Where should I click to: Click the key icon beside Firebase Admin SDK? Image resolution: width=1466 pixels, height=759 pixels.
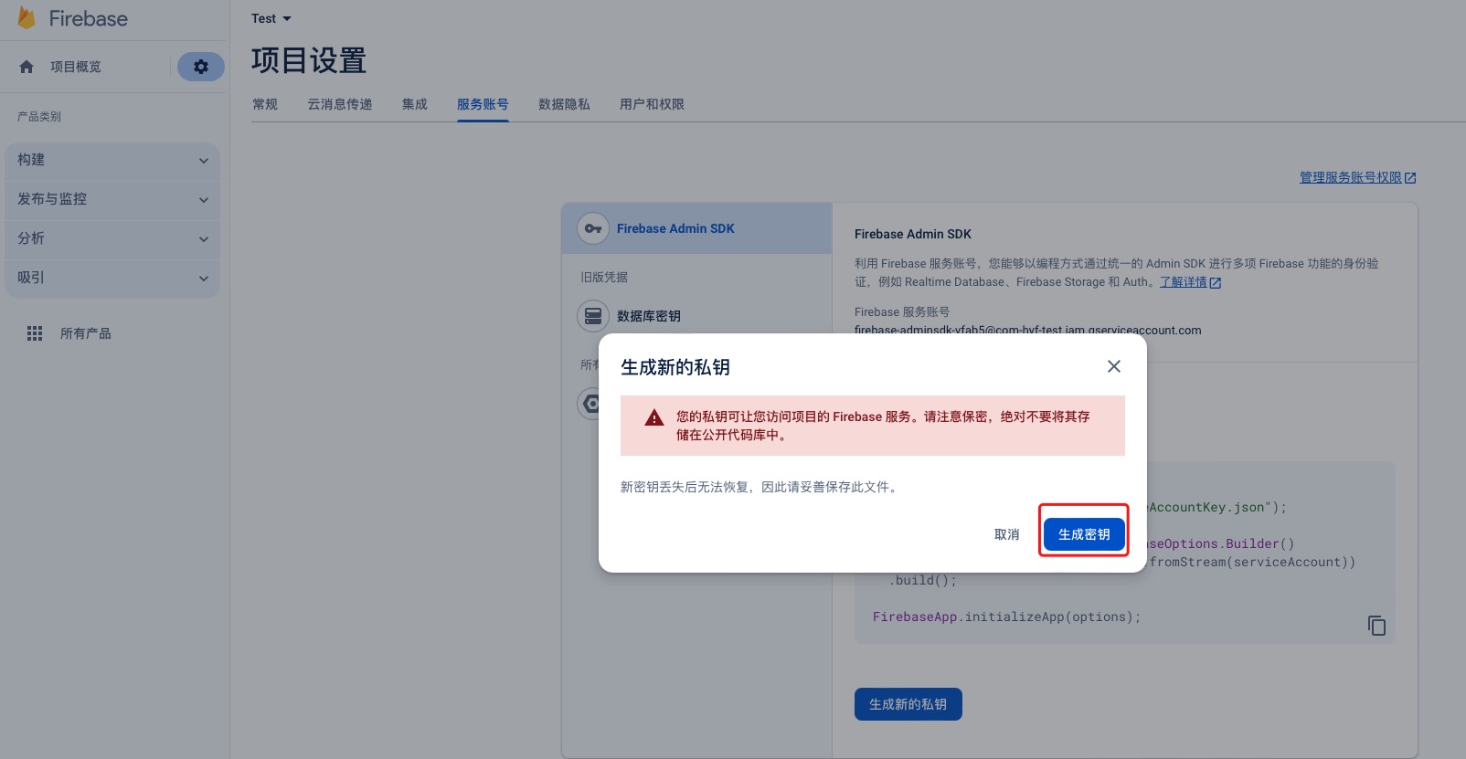593,228
